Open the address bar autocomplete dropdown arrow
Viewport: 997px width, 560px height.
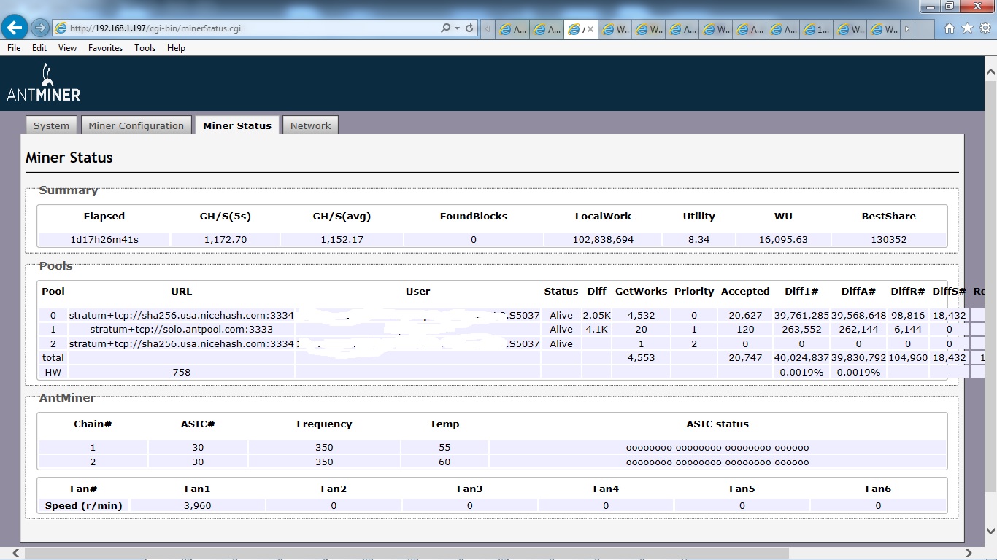pyautogui.click(x=457, y=28)
